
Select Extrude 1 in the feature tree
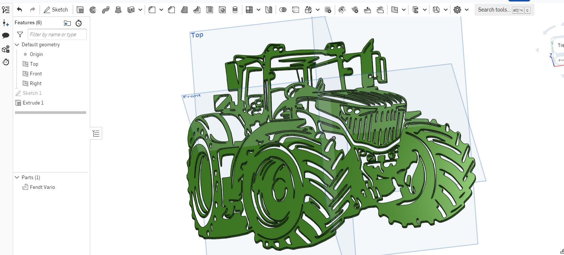point(33,103)
